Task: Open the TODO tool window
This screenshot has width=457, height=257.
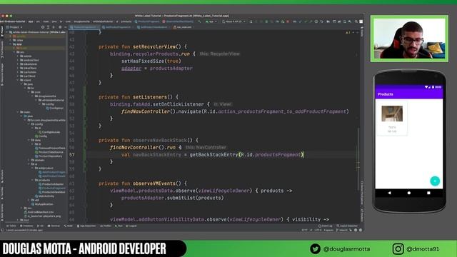Action: 11,226
